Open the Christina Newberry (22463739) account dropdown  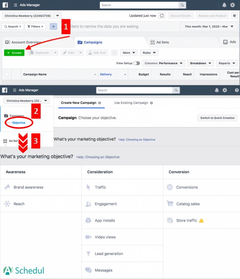[32, 15]
